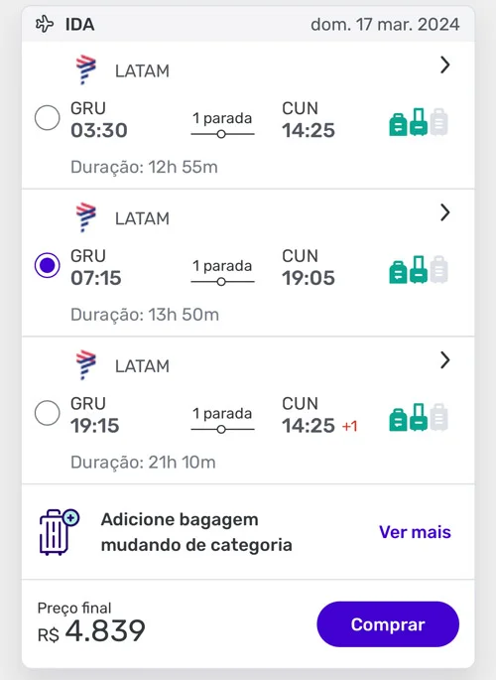Select the GRU 07:15 flight radio button
Image resolution: width=496 pixels, height=680 pixels.
[48, 265]
